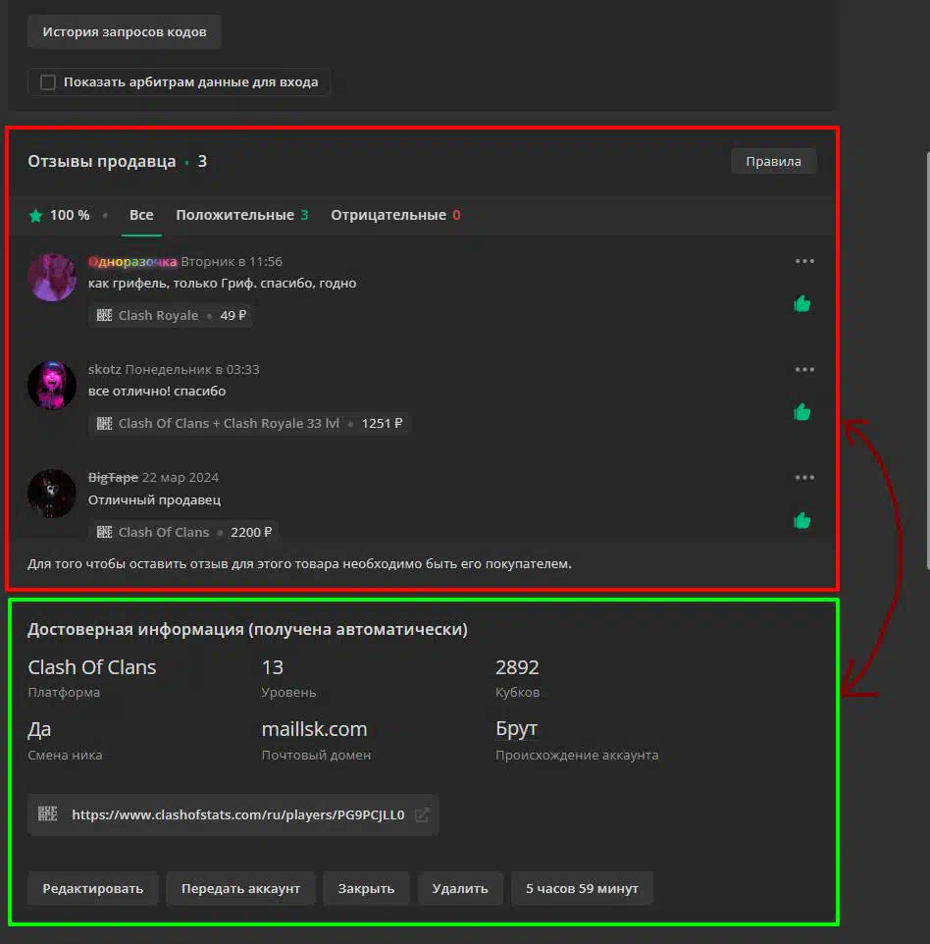Image resolution: width=930 pixels, height=944 pixels.
Task: Click review text 'как грифель, только Гриф'
Action: [x=172, y=283]
